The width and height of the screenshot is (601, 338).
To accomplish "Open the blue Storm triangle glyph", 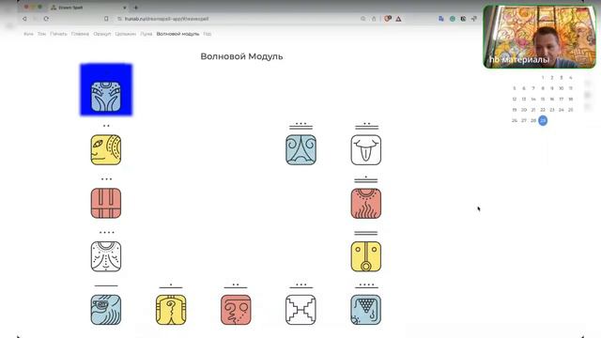I will point(366,310).
